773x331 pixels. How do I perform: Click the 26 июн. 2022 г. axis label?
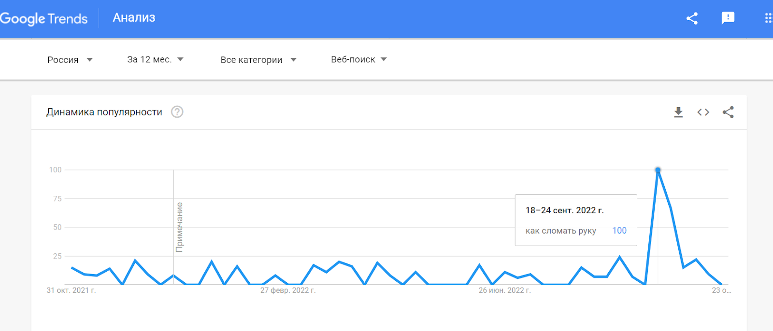click(504, 290)
